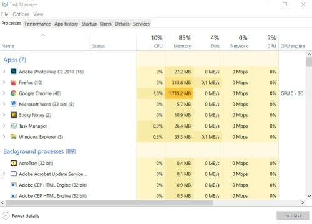Image resolution: width=312 pixels, height=224 pixels.
Task: Click the vertical scrollbar down arrow
Action: point(310,196)
